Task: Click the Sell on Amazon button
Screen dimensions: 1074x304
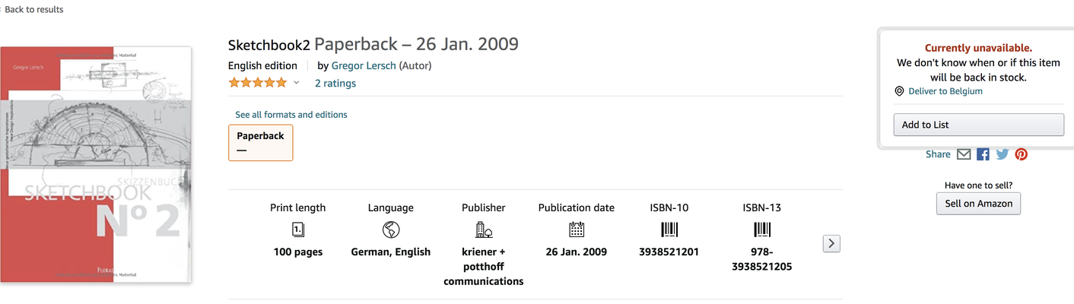Action: (x=978, y=204)
